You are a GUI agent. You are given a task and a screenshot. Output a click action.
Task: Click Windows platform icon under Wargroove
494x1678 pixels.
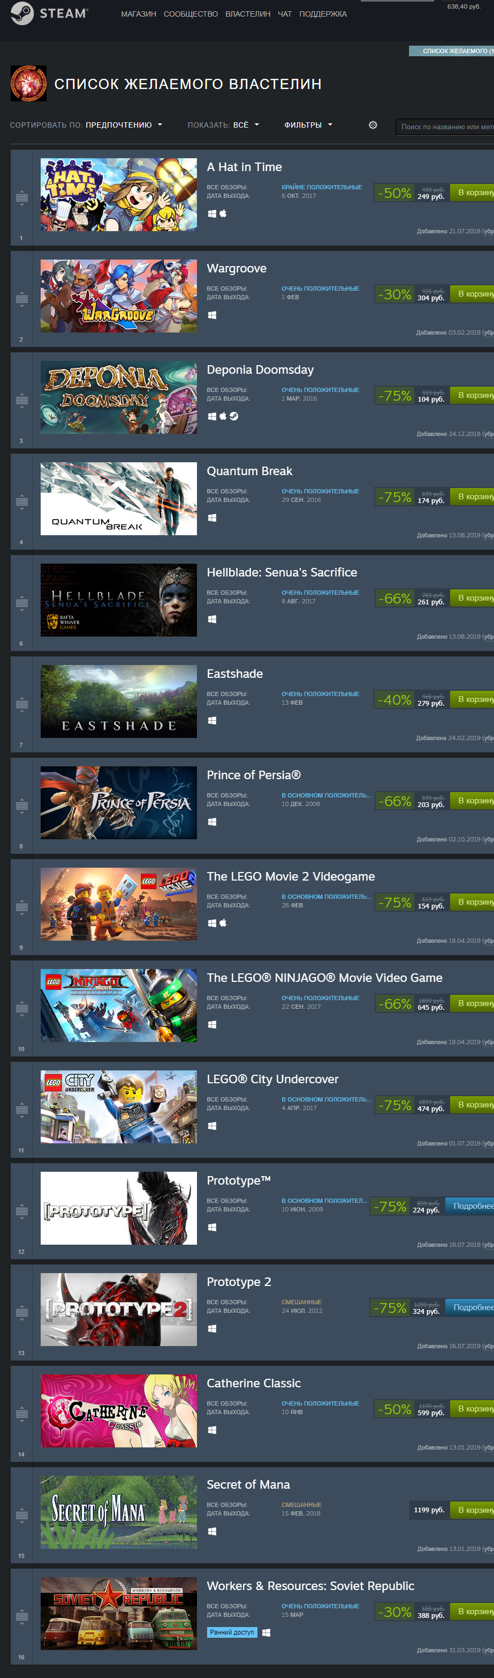click(212, 315)
